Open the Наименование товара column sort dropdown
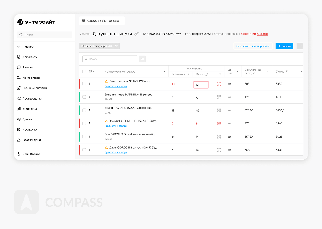Image resolution: width=322 pixels, height=229 pixels. (164, 72)
